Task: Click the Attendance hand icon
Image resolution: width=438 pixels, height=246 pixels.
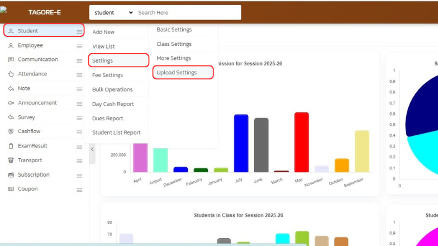Action: pyautogui.click(x=11, y=74)
